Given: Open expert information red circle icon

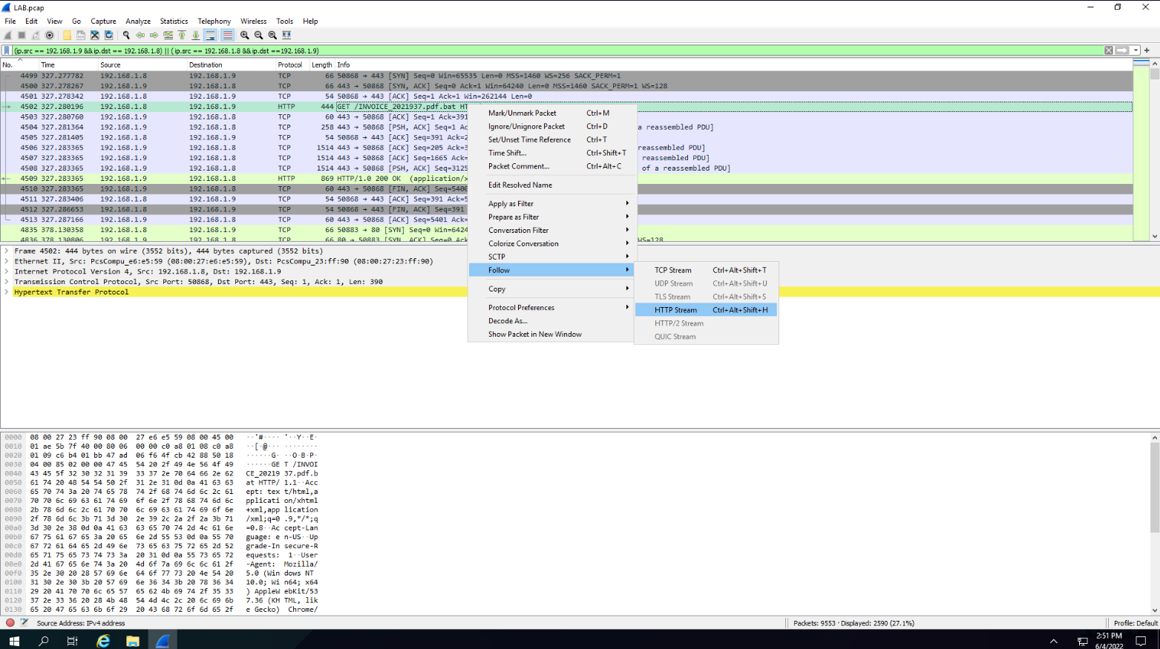Looking at the screenshot, I should point(10,623).
